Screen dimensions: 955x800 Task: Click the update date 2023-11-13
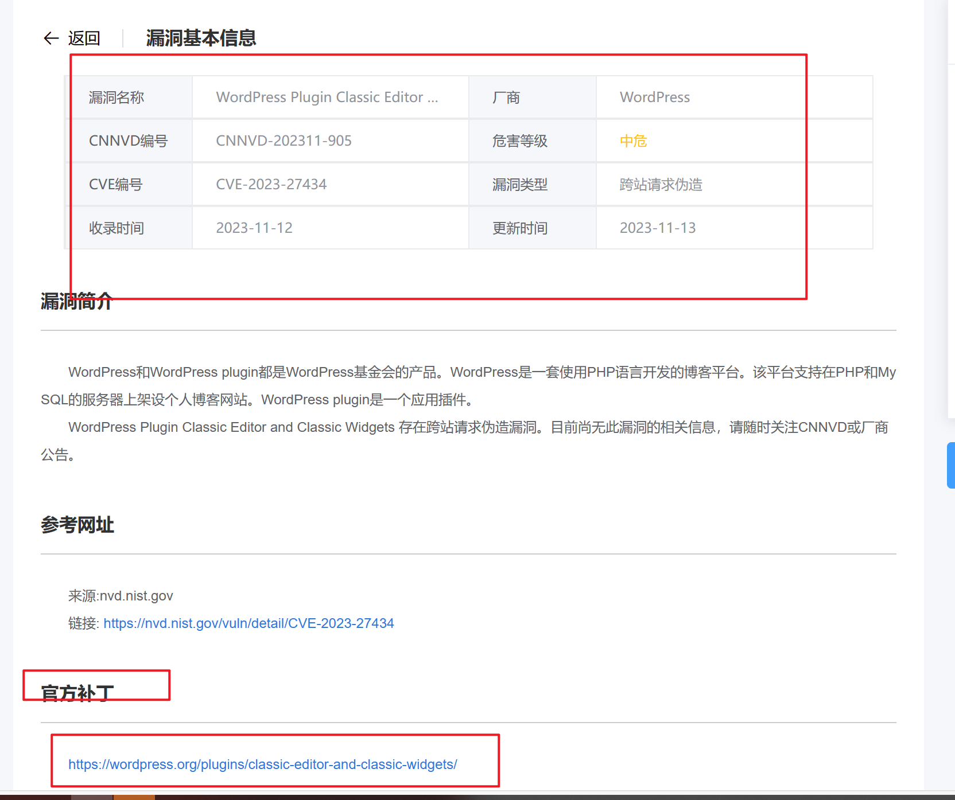pyautogui.click(x=658, y=228)
